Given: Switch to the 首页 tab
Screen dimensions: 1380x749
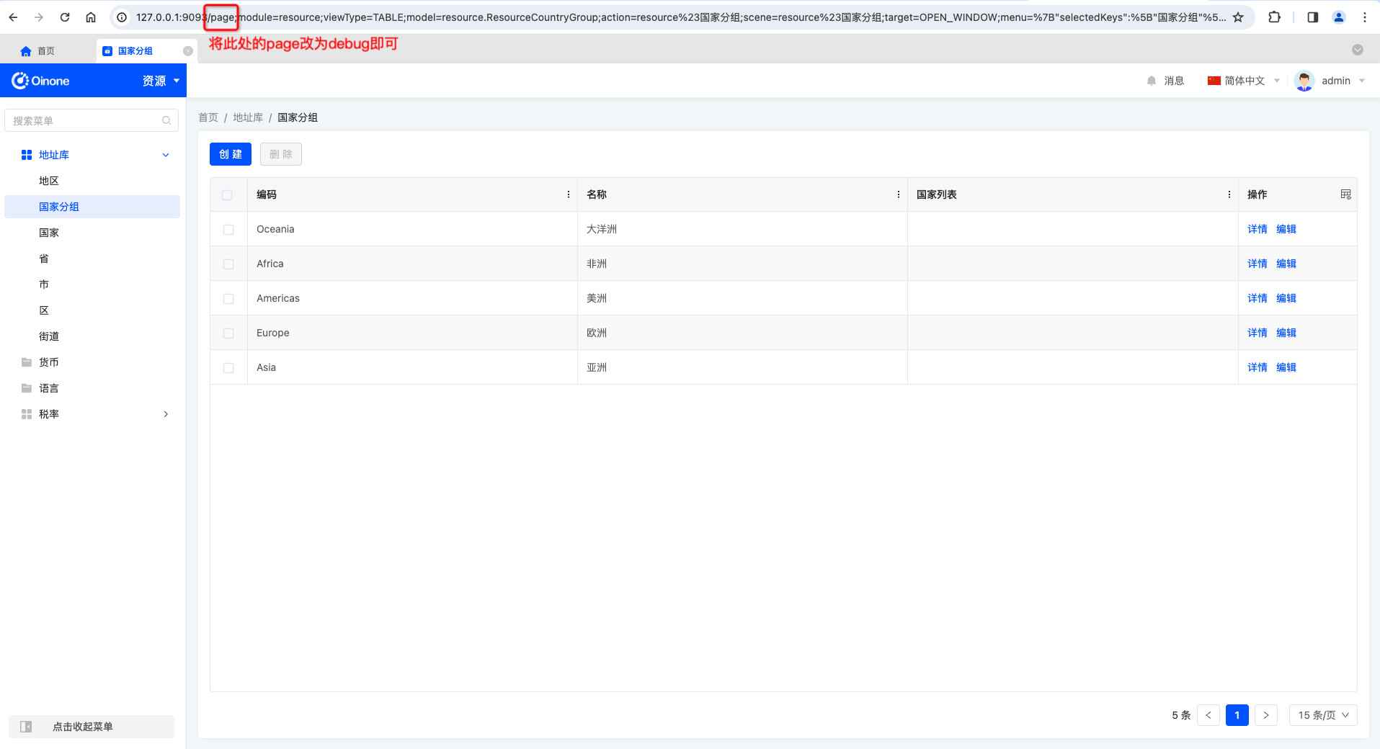Looking at the screenshot, I should pyautogui.click(x=38, y=51).
